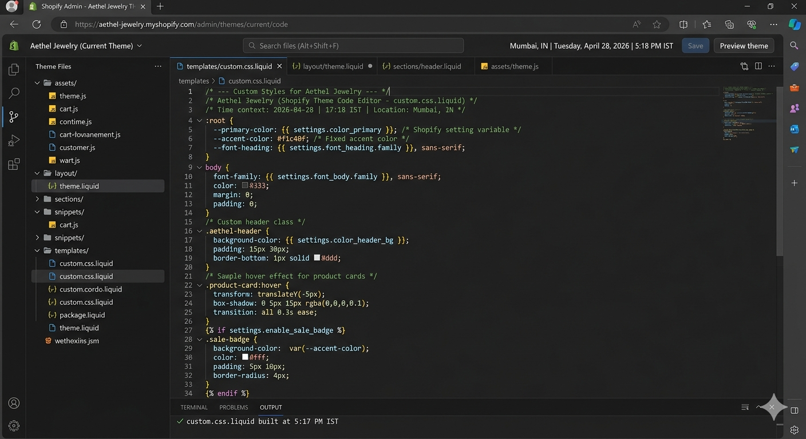The image size is (806, 439).
Task: Open Theme Files panel more actions
Action: pyautogui.click(x=158, y=66)
